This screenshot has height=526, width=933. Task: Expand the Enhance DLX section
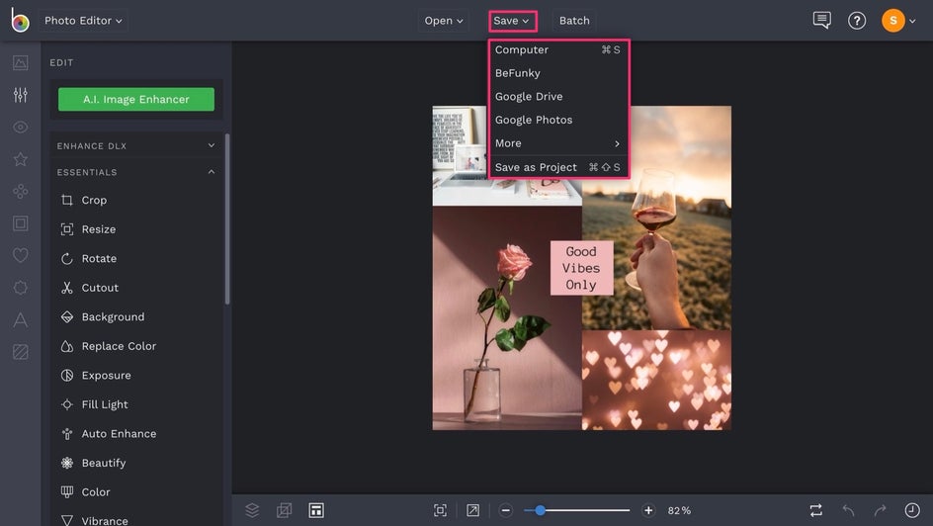coord(136,145)
